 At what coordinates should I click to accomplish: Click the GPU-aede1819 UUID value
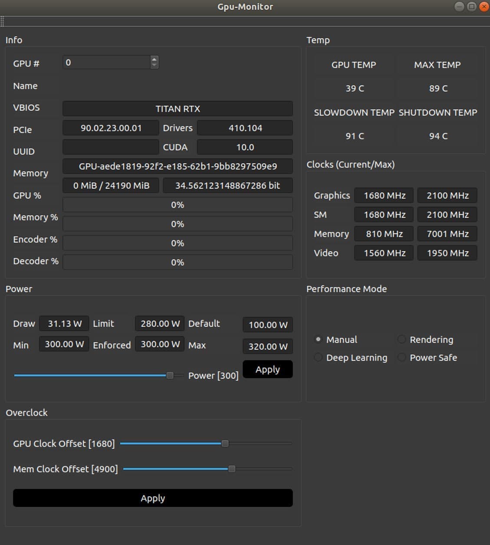tap(178, 166)
